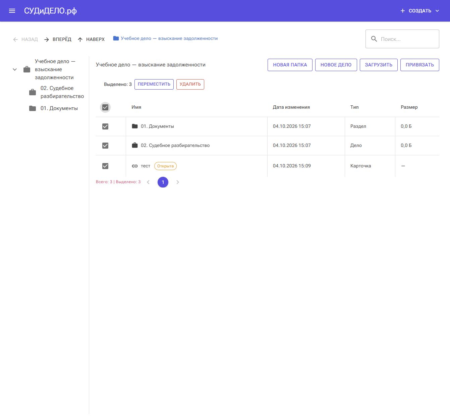Sort by the Размер column header
Viewport: 450px width, 420px height.
409,107
